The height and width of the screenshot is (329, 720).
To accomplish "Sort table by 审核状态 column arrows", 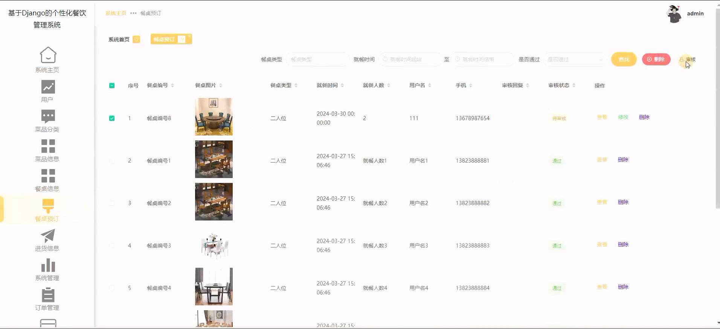I will [x=574, y=85].
